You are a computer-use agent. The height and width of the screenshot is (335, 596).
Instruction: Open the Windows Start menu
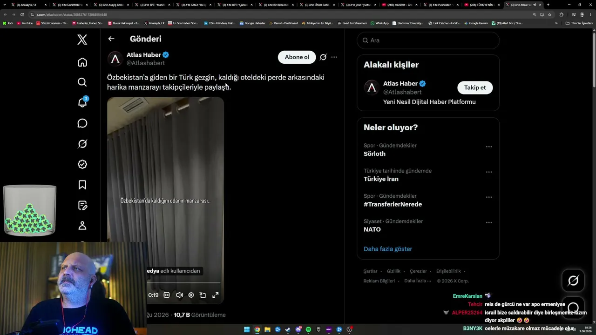pos(247,329)
